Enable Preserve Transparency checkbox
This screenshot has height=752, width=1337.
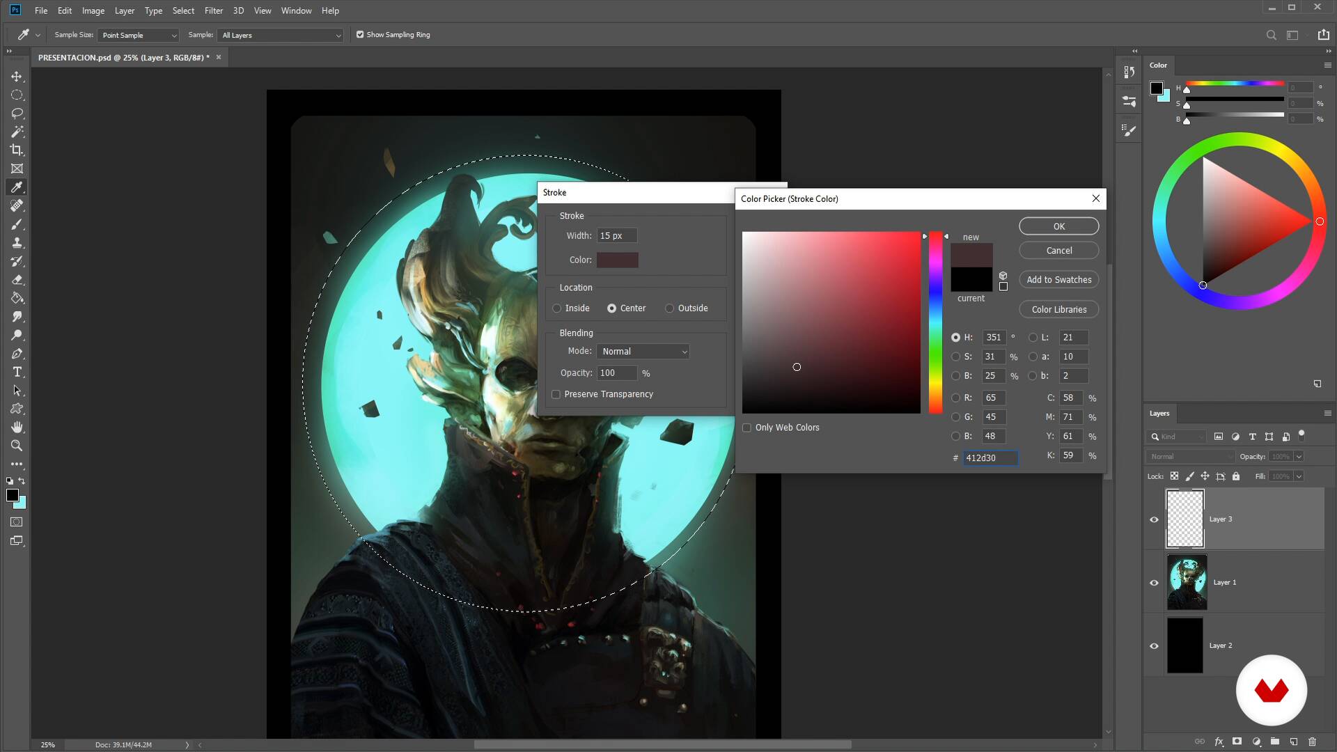pos(556,394)
